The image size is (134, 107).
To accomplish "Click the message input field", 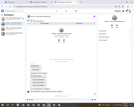I will (64, 100).
